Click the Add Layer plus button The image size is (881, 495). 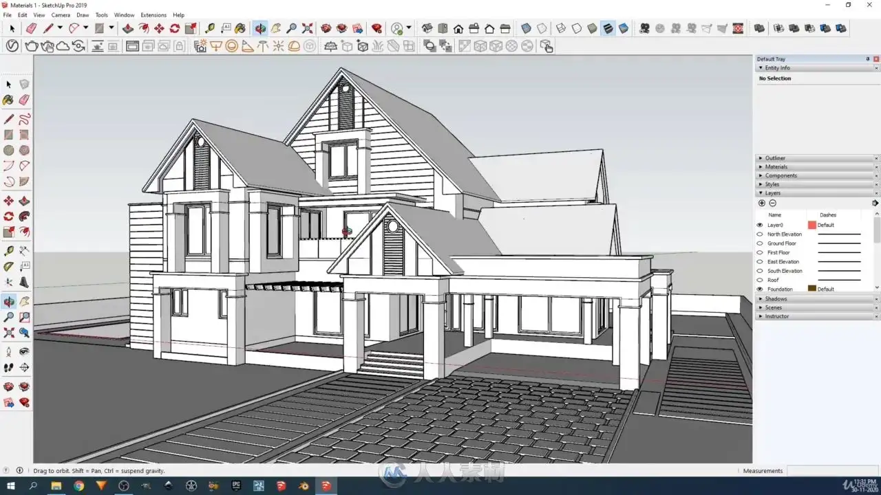762,203
